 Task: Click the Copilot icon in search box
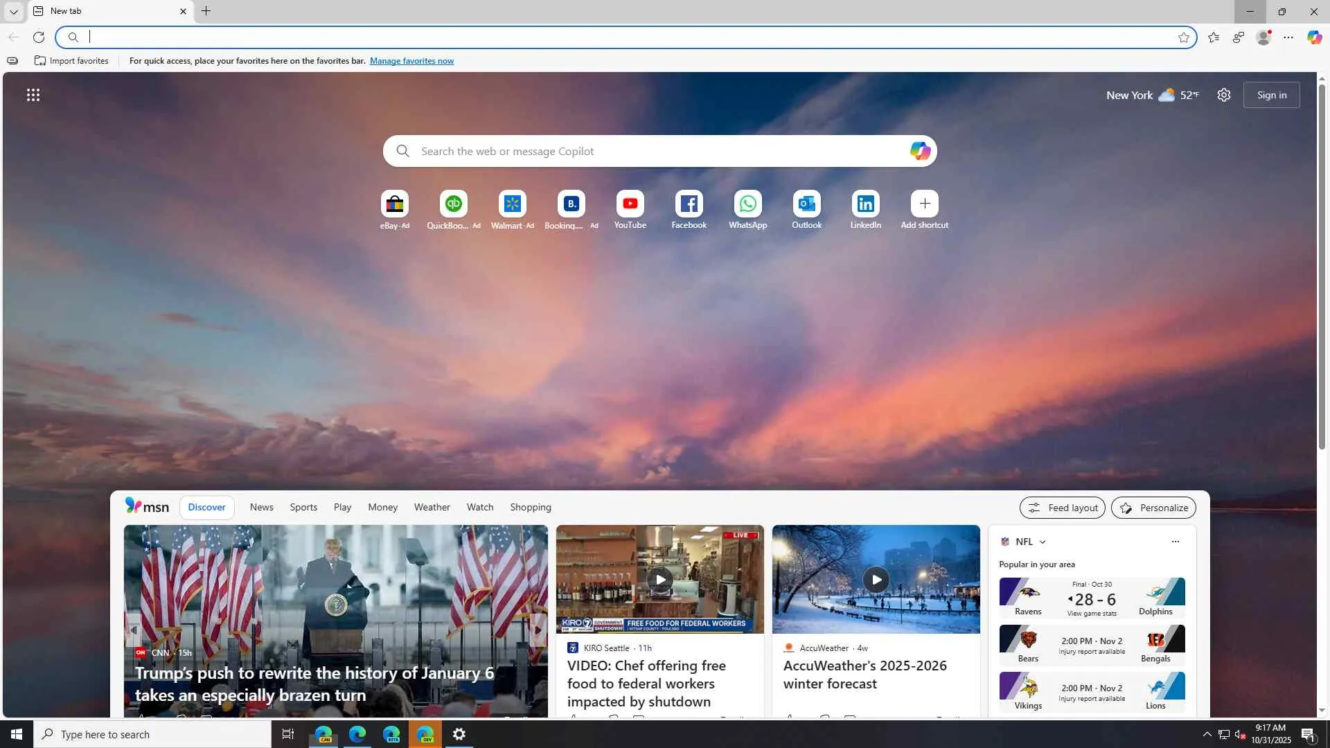click(919, 151)
